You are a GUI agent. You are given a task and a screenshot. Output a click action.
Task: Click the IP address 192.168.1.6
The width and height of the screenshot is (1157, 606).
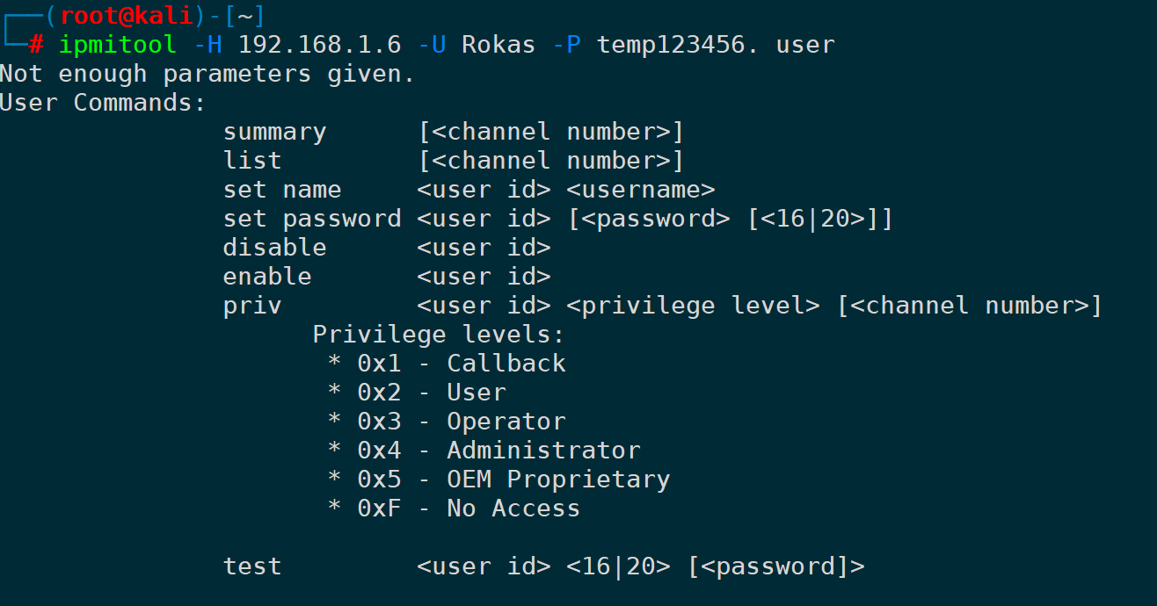tap(319, 45)
